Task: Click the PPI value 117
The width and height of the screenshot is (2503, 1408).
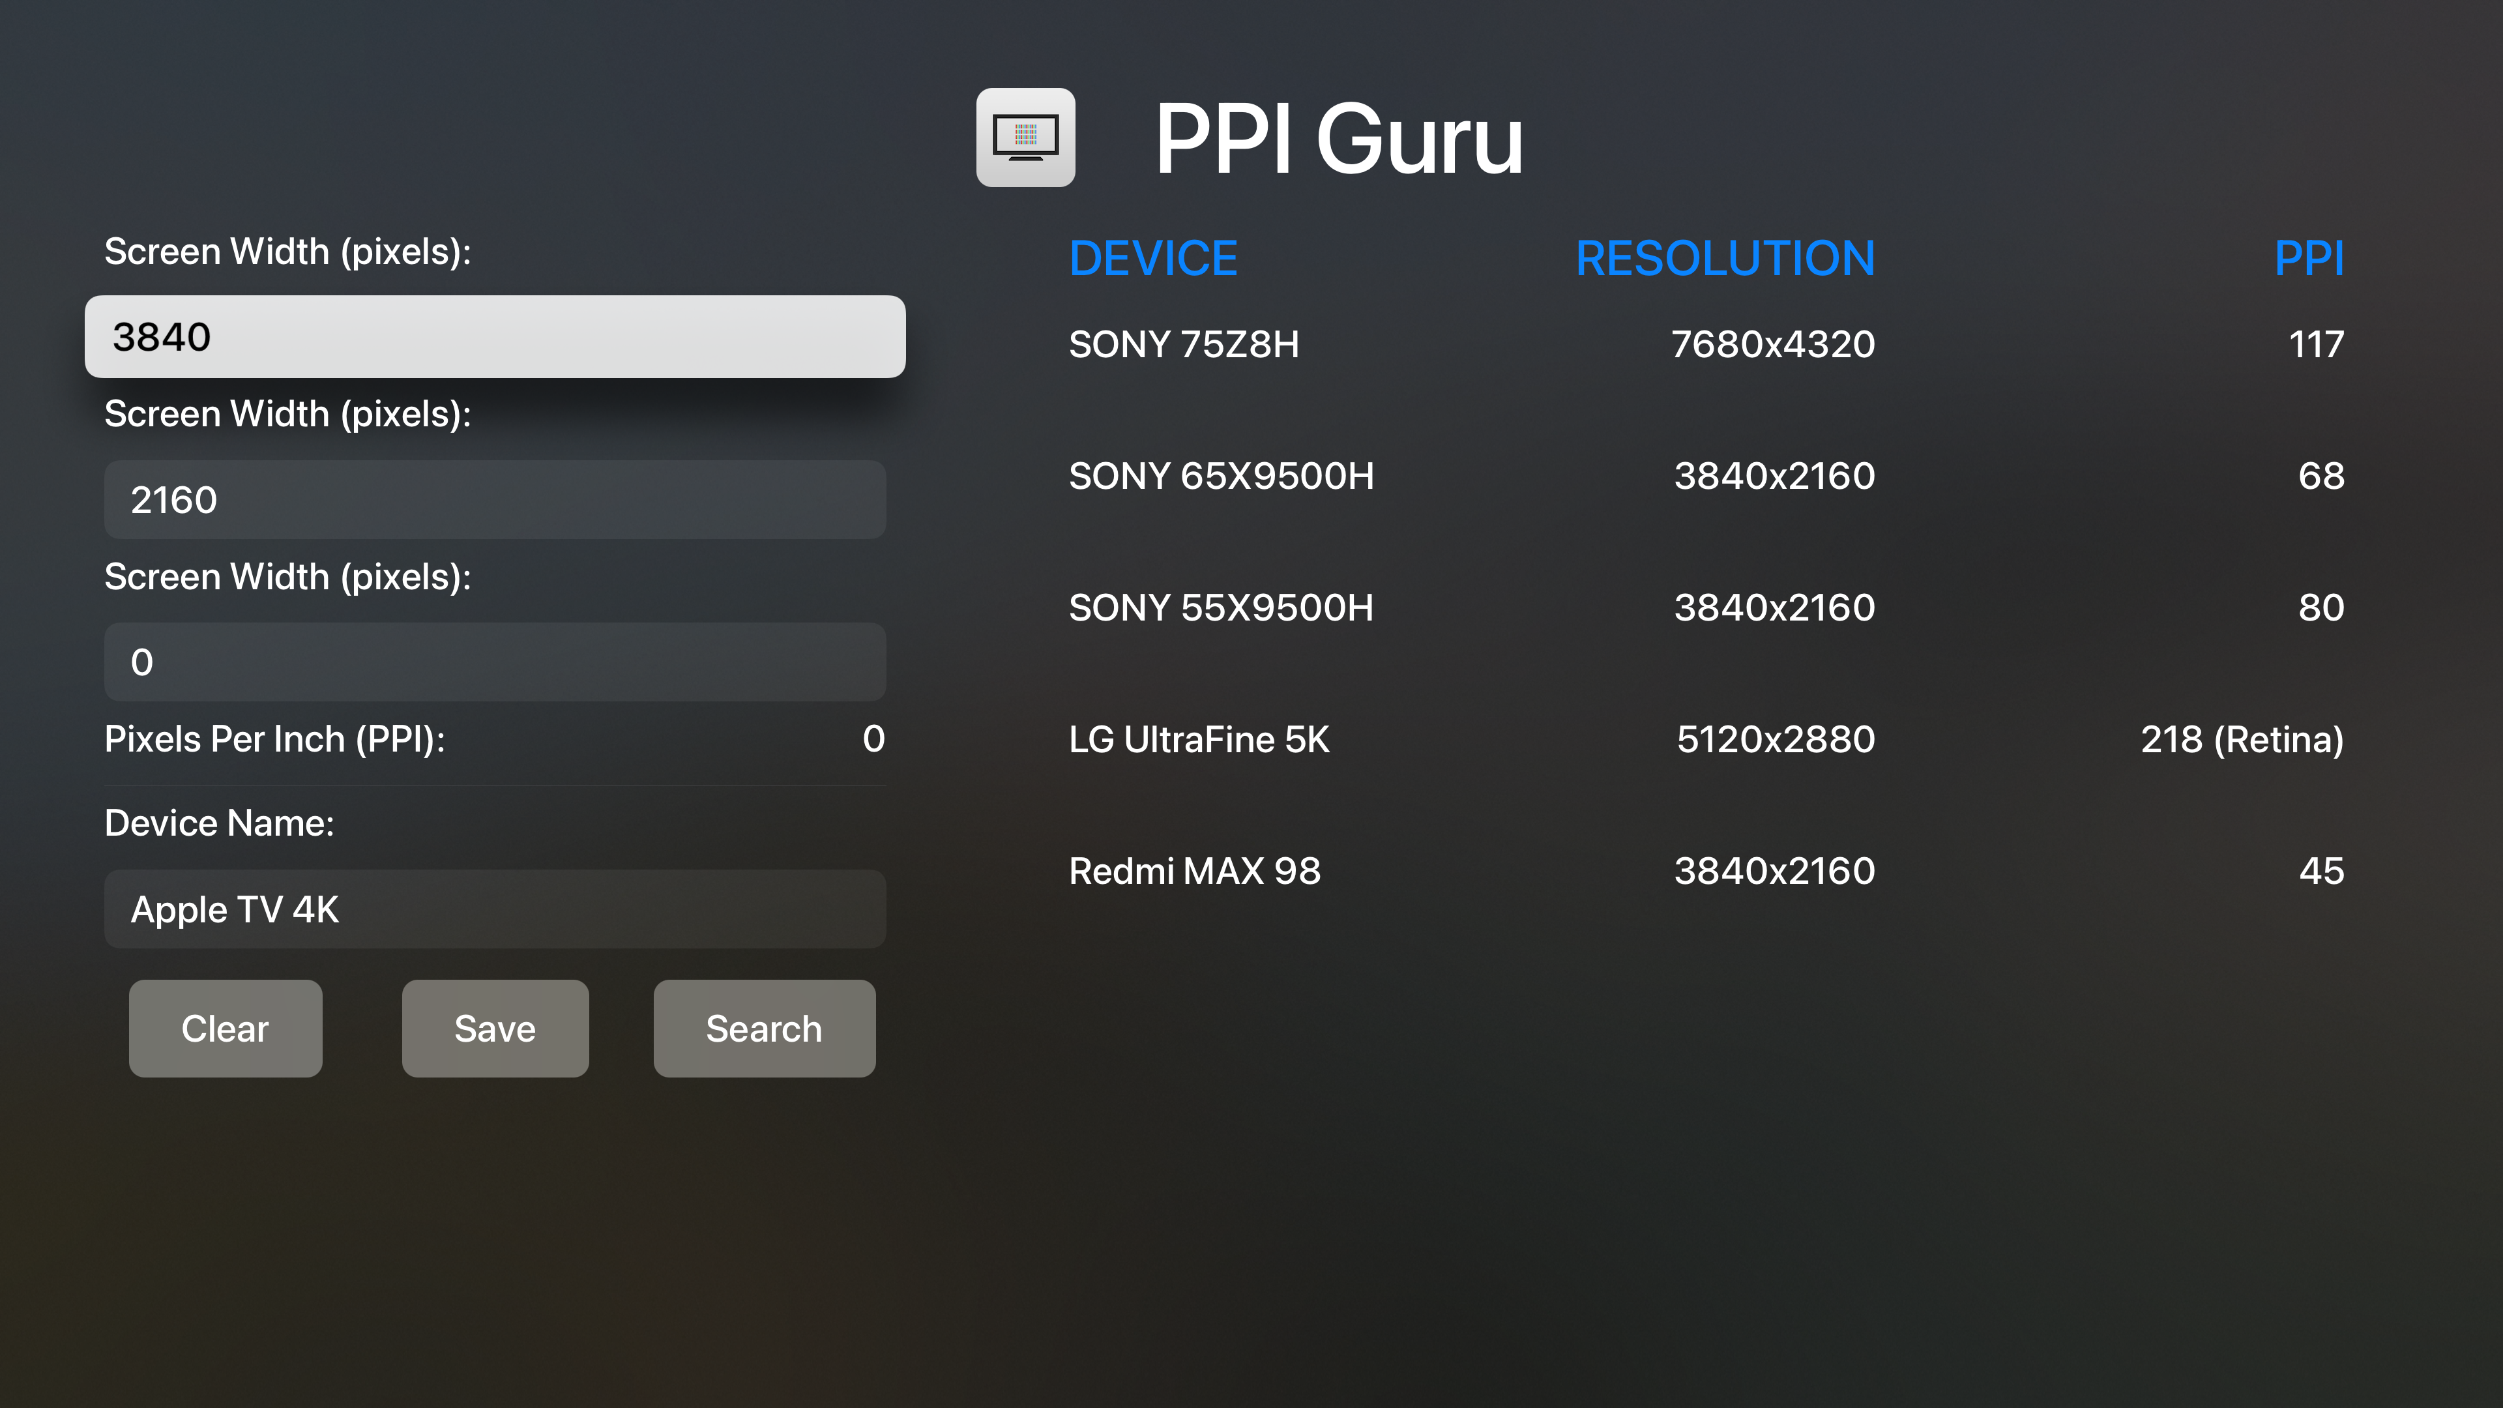Action: point(2317,344)
